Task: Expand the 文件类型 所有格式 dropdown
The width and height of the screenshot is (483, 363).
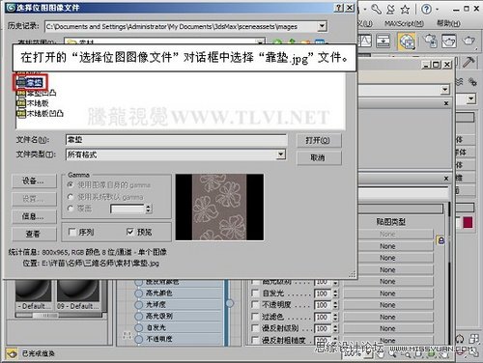Action: [x=281, y=154]
